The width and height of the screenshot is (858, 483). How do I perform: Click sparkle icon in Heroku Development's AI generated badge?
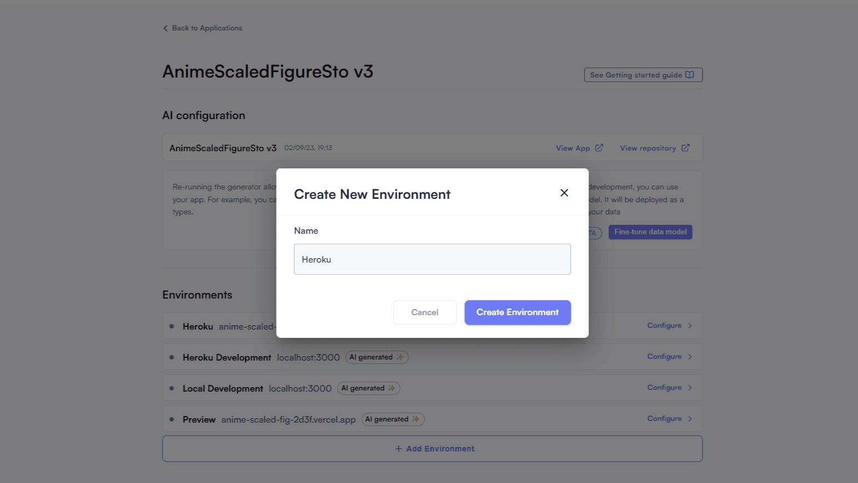coord(400,357)
